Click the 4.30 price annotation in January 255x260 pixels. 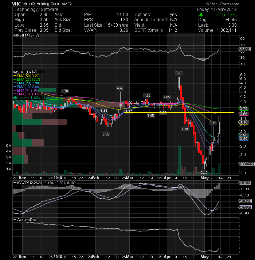[64, 91]
